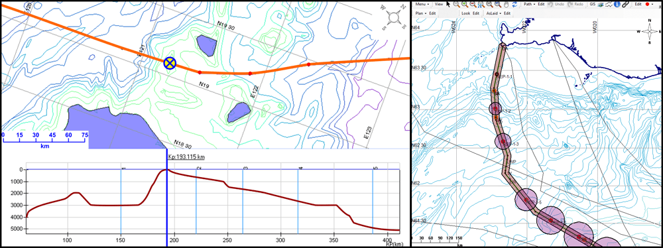Click the blue refresh arrows icon

coord(514,4)
